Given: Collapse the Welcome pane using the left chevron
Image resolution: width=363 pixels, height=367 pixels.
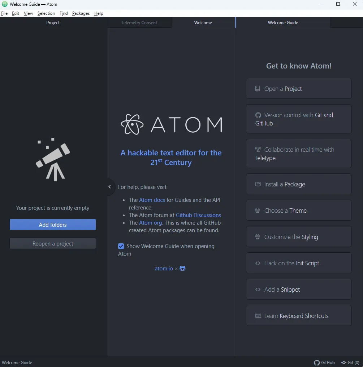Looking at the screenshot, I should tap(109, 187).
